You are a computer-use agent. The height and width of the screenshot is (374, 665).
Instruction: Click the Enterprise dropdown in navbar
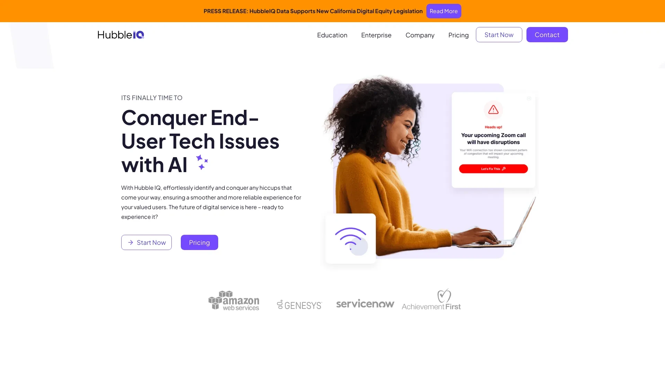pos(376,35)
